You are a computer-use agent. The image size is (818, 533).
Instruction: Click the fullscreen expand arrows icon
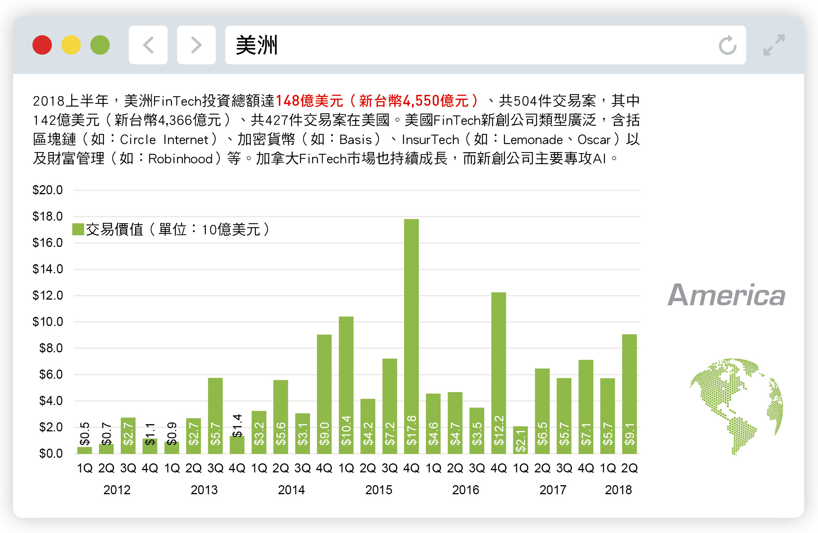(774, 45)
